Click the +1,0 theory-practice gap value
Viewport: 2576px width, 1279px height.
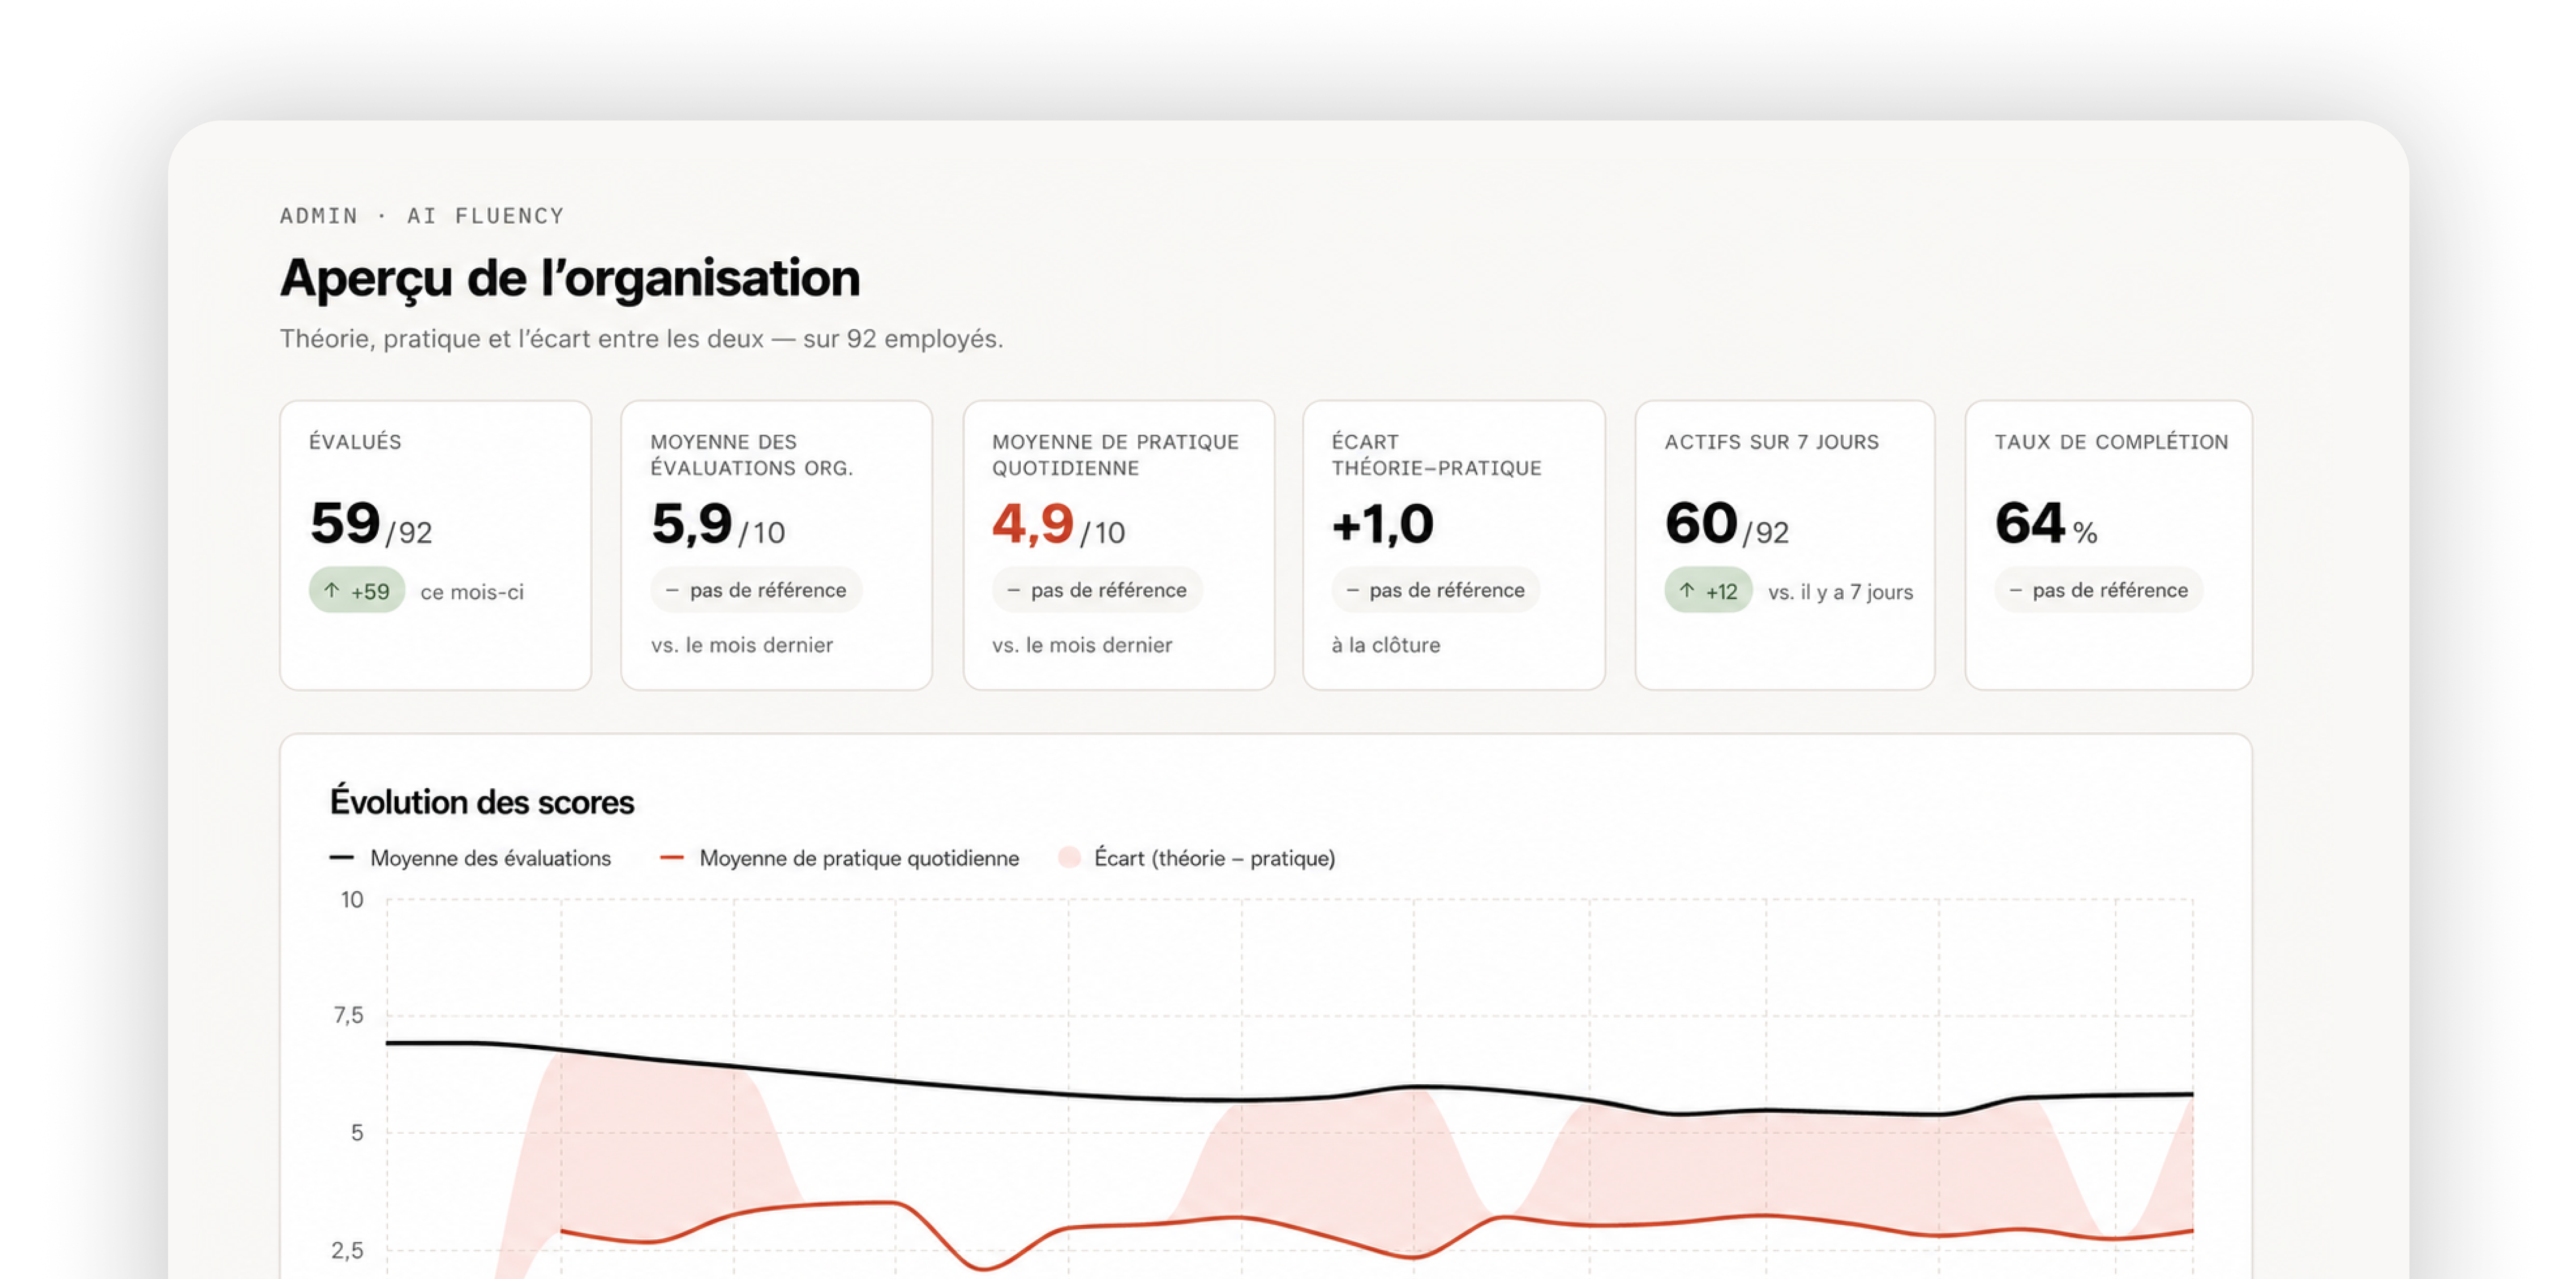point(1382,524)
